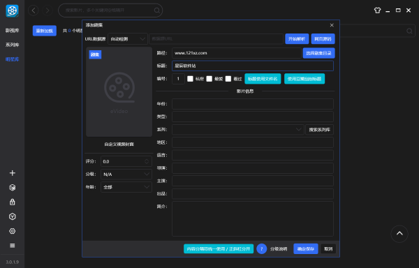Click the magnifier in the top search bar
419x268 pixels.
click(157, 10)
